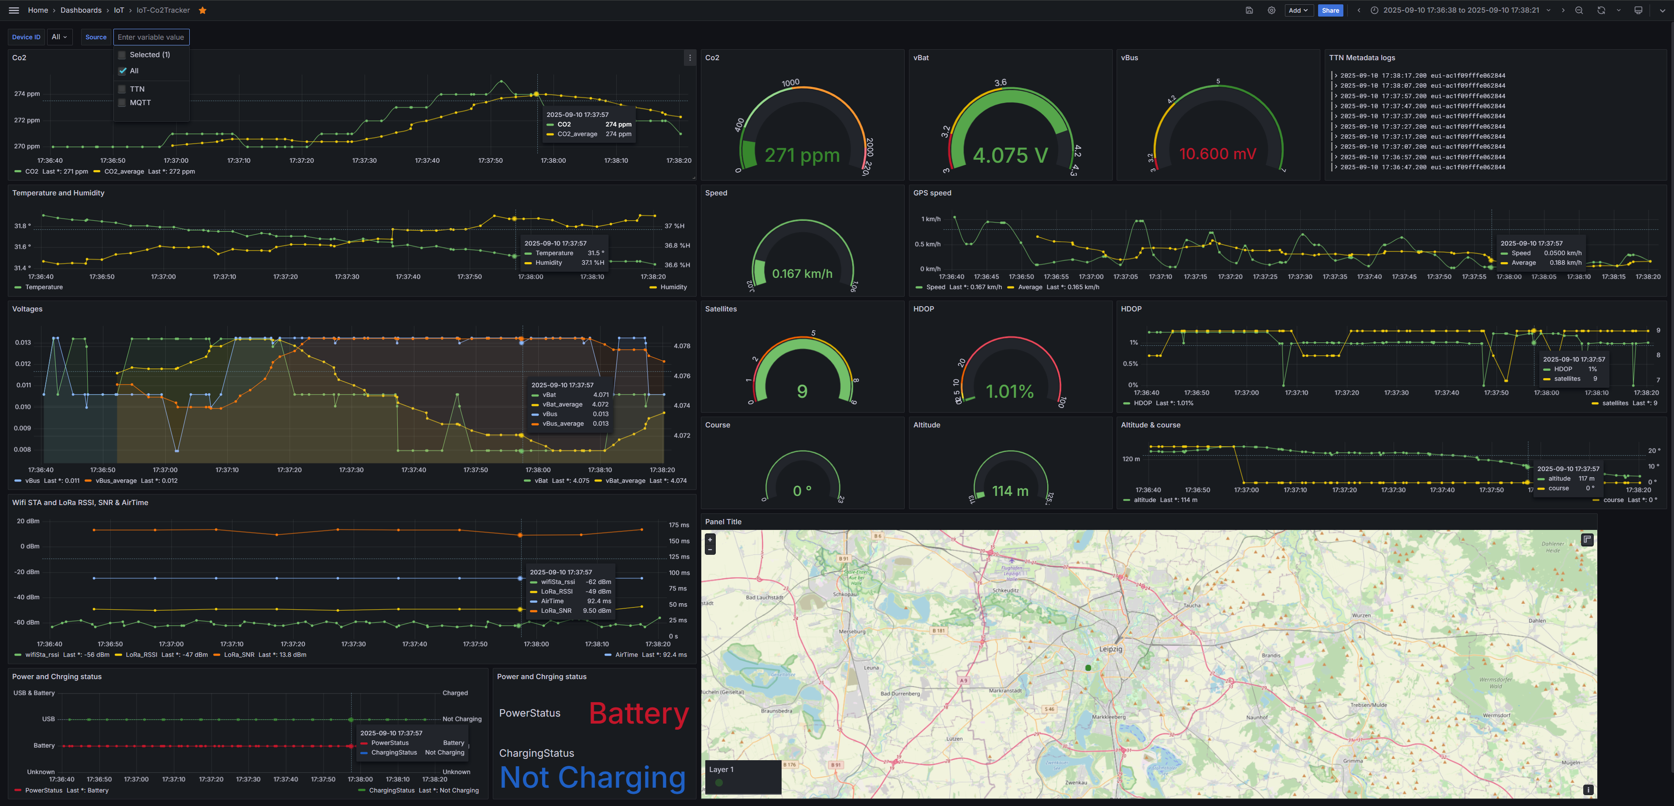
Task: Click the Enter variable value input field
Action: (151, 37)
